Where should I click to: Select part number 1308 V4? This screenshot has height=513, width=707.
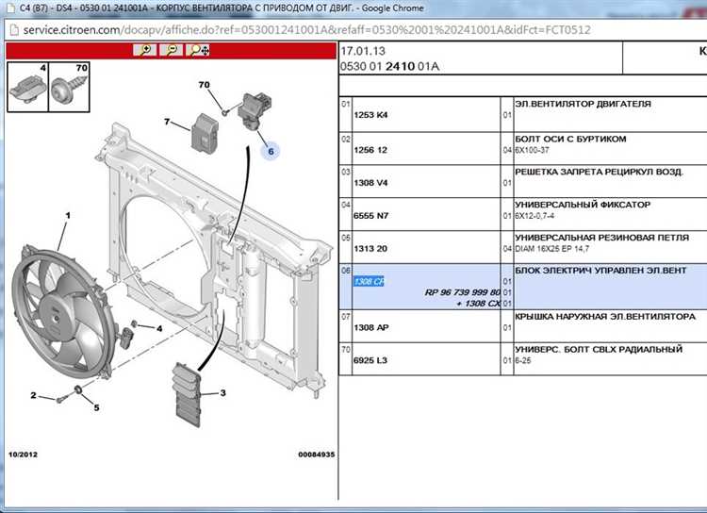point(370,182)
